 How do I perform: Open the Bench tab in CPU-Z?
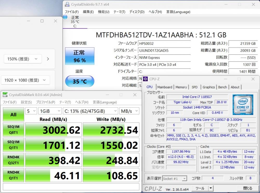[222, 87]
